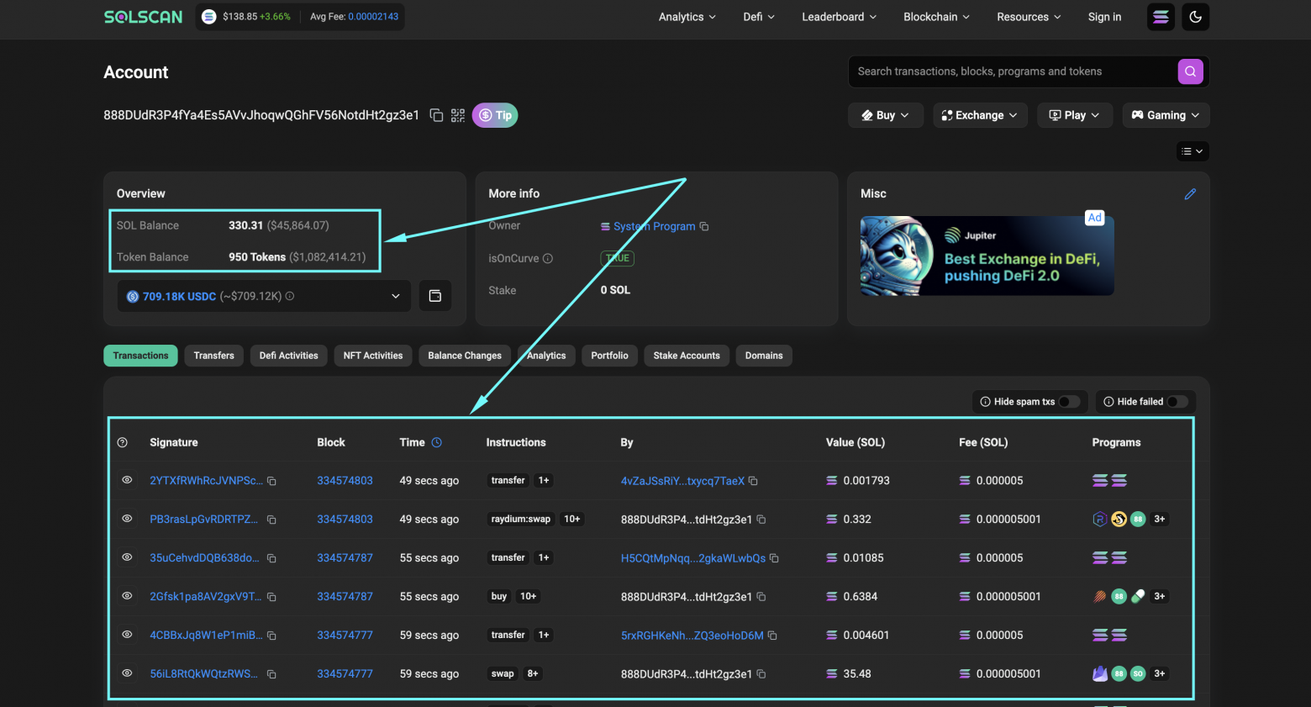Open the Domains tab
Image resolution: width=1311 pixels, height=707 pixels.
coord(764,356)
